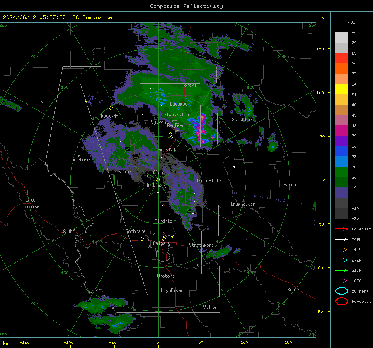Select the Brooks label
The width and height of the screenshot is (373, 348).
coord(295,290)
